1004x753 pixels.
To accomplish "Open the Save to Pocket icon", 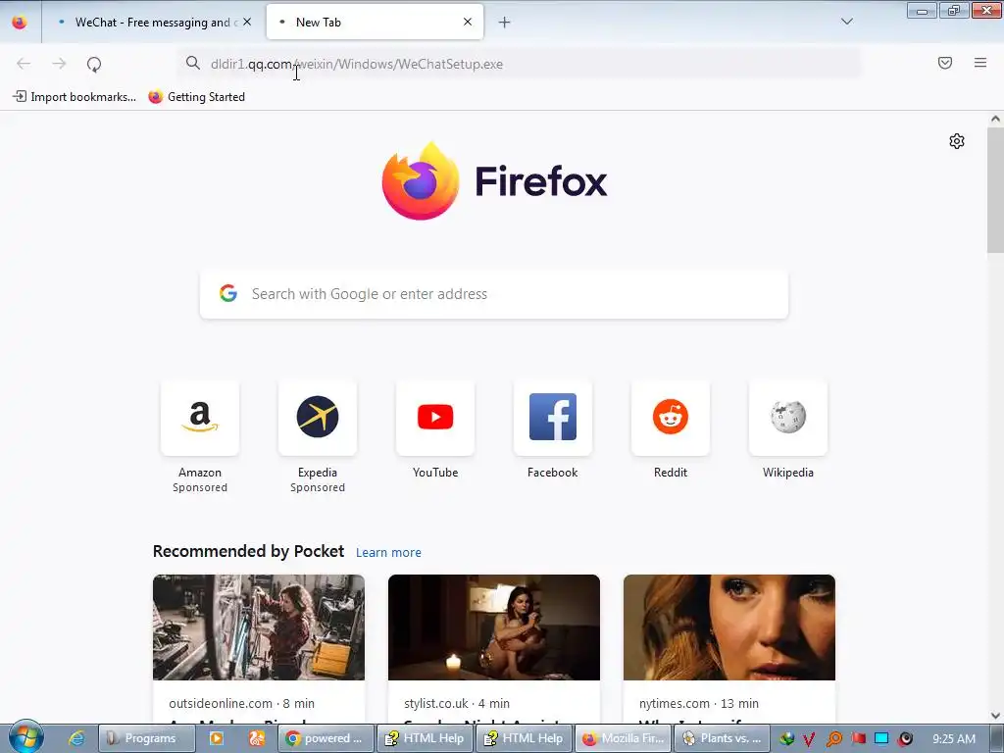I will click(x=945, y=63).
